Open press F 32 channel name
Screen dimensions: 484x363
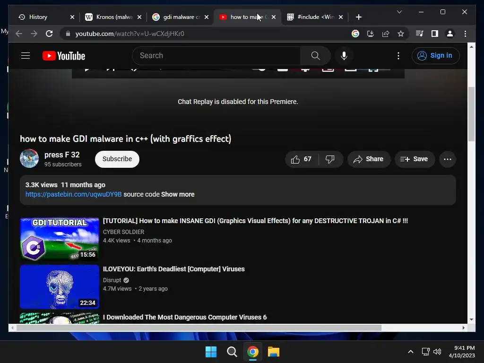point(62,155)
